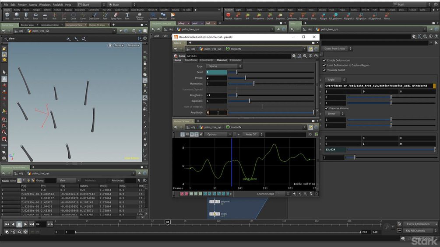Open the noise Type Sparse dropdown
Image resolution: width=440 pixels, height=247 pixels.
click(224, 66)
